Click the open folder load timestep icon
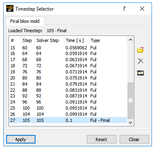154x148 pixels. pos(141,50)
